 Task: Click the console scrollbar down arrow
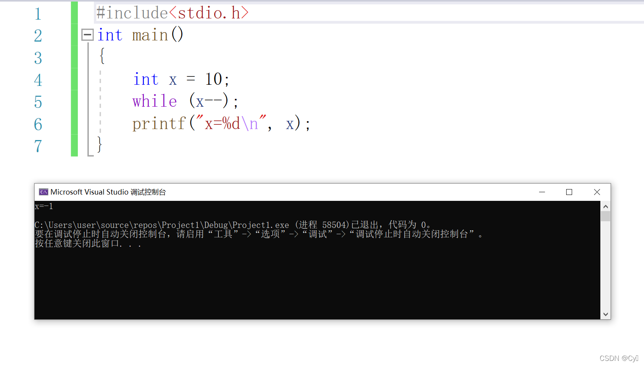point(605,314)
